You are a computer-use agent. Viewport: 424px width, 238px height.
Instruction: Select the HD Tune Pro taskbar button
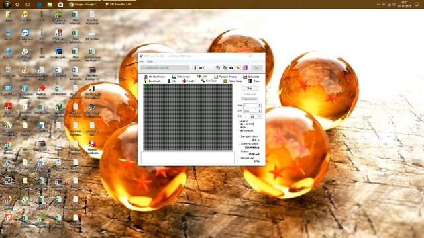120,5
